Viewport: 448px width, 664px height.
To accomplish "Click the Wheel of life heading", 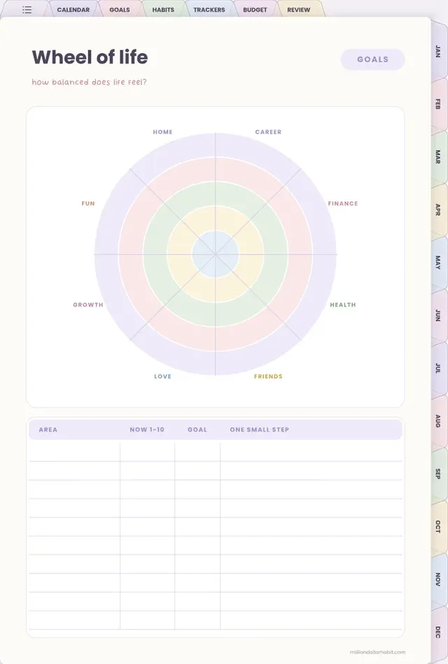I will [x=90, y=57].
